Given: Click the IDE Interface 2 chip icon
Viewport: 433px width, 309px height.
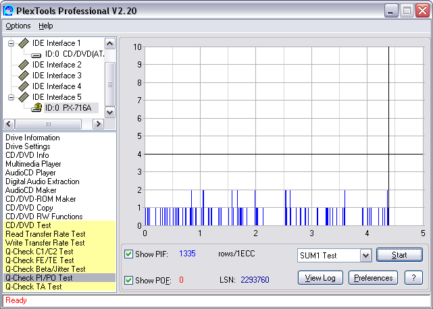Looking at the screenshot, I should point(24,65).
